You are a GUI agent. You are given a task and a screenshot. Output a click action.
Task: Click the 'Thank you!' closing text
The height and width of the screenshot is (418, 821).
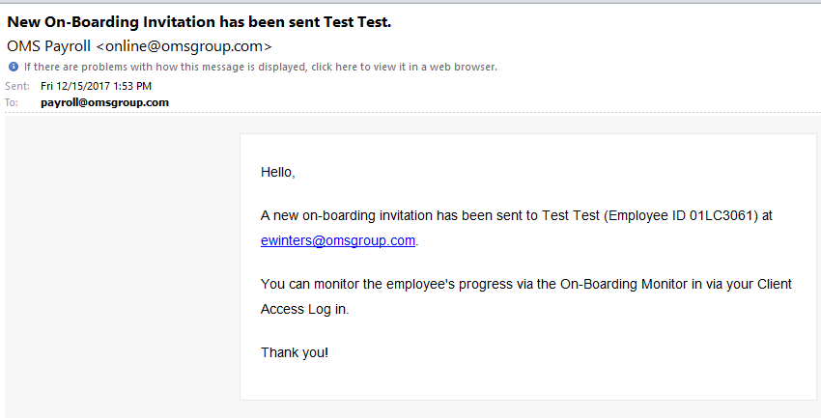coord(295,352)
